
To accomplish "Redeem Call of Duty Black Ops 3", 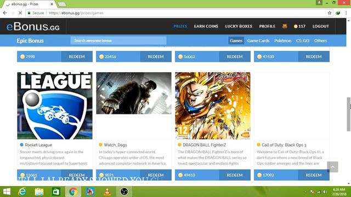I will coord(314,175).
